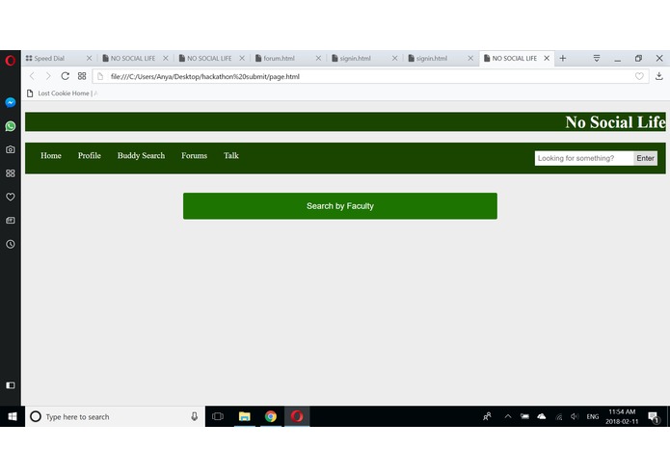The width and height of the screenshot is (670, 476).
Task: Open sidebar History clock icon
Action: (11, 244)
